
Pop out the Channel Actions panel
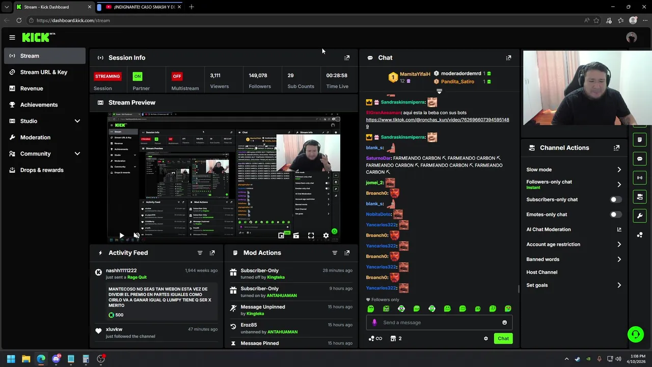616,148
